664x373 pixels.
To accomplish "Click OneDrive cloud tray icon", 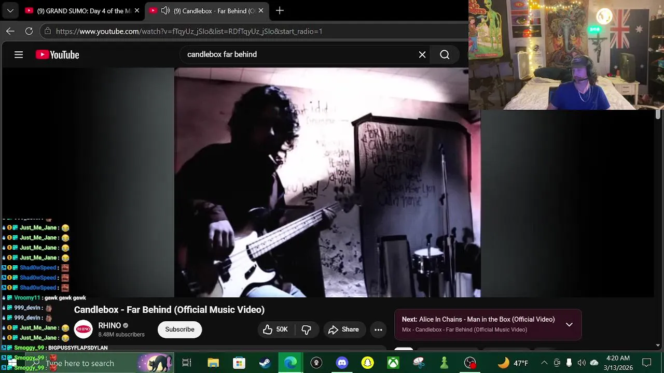I will 594,363.
